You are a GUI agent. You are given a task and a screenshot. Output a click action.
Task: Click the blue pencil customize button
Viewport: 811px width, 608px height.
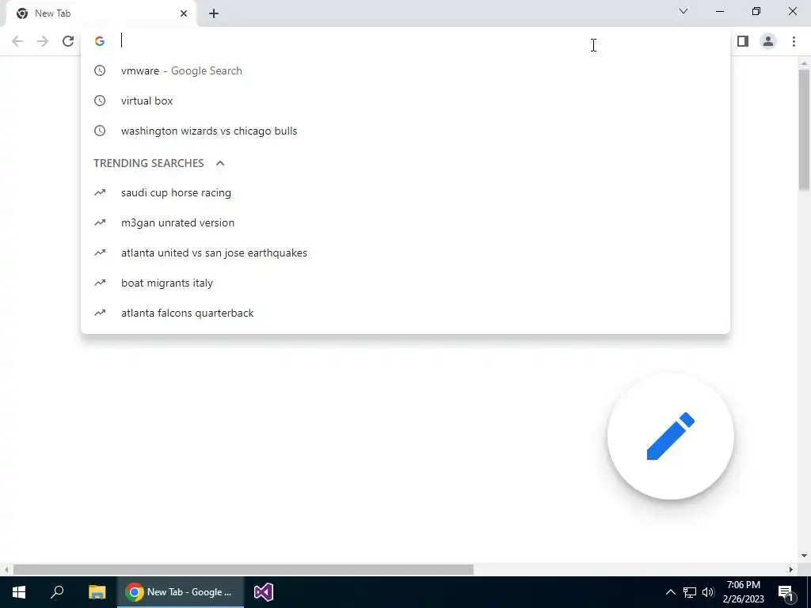[x=670, y=436]
